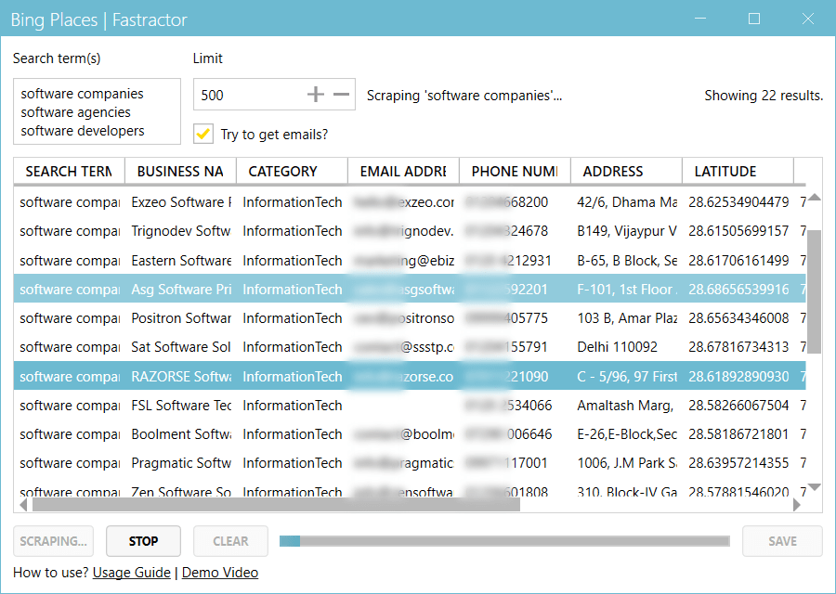
Task: Click the scraping progress bar
Action: coord(504,541)
